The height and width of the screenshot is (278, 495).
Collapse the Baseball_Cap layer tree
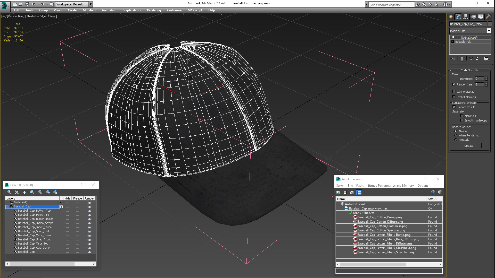pos(7,206)
